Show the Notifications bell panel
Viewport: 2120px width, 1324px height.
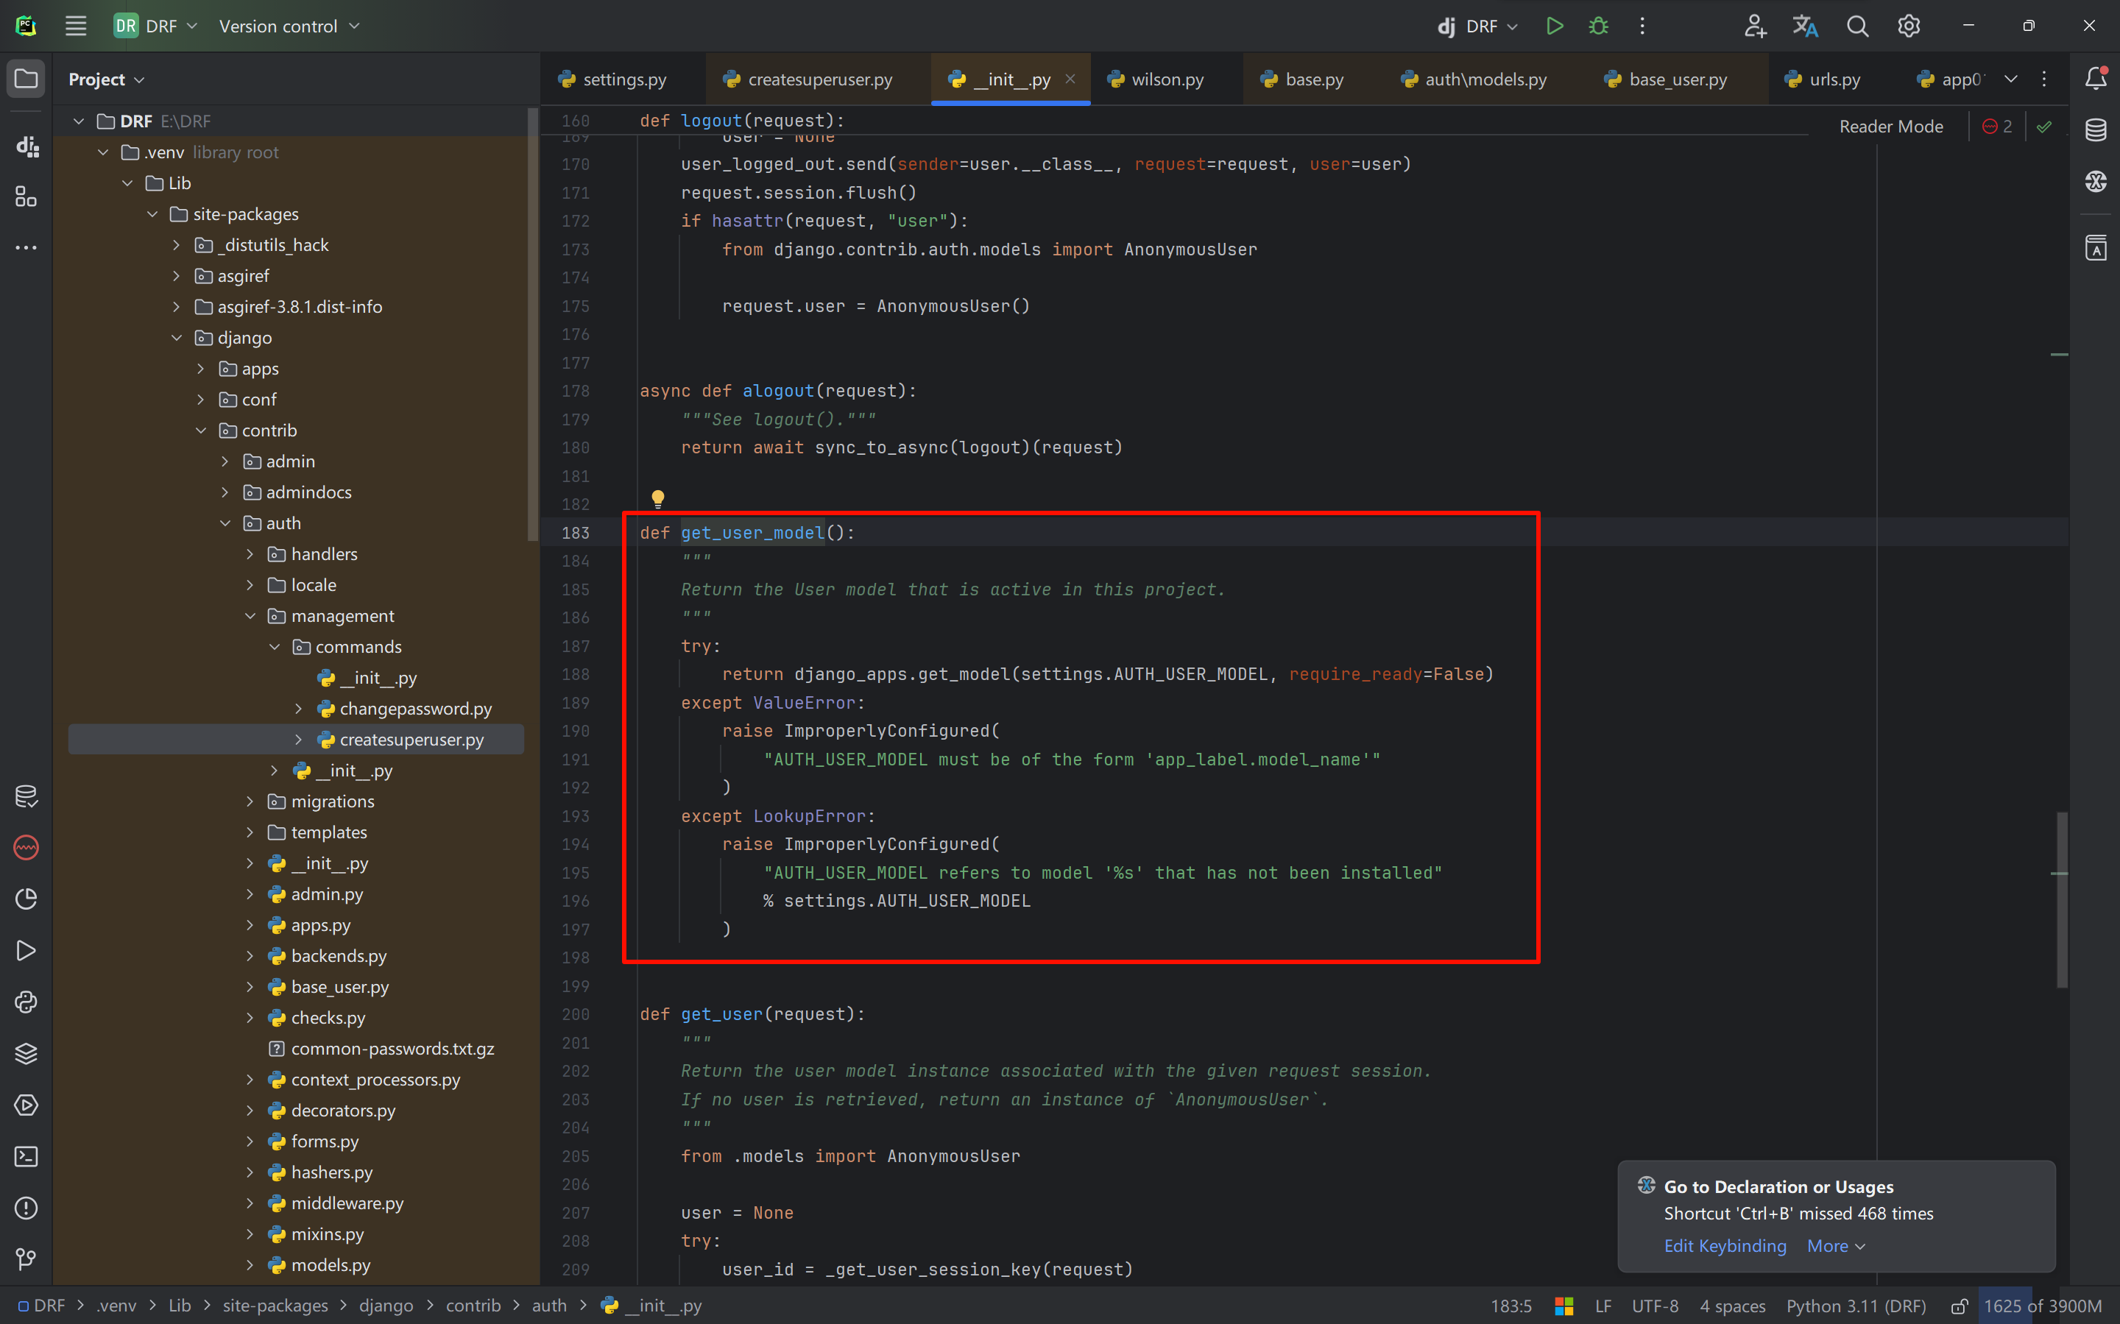tap(2096, 79)
